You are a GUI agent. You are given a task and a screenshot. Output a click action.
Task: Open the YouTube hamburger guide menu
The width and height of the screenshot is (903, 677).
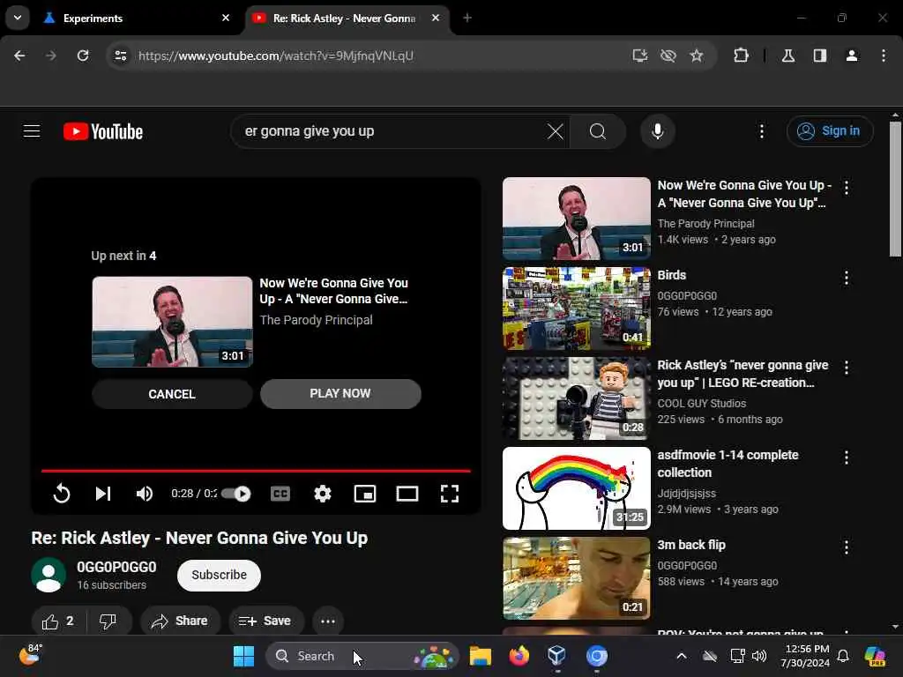click(32, 131)
